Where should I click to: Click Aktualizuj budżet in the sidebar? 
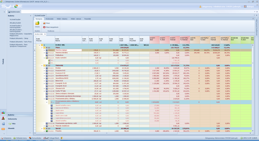(15, 23)
